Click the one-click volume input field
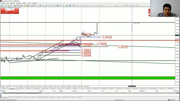 [10, 10]
